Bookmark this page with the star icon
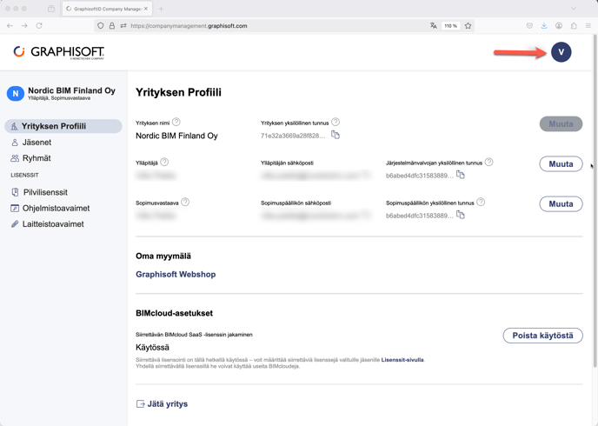 [x=468, y=25]
